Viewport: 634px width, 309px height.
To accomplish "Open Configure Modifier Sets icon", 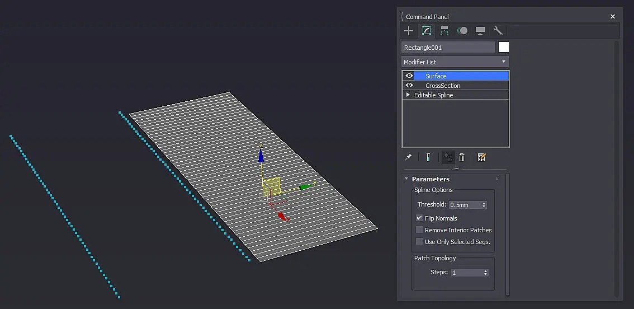I will [x=481, y=157].
